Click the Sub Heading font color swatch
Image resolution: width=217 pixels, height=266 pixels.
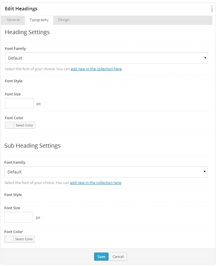click(9, 239)
